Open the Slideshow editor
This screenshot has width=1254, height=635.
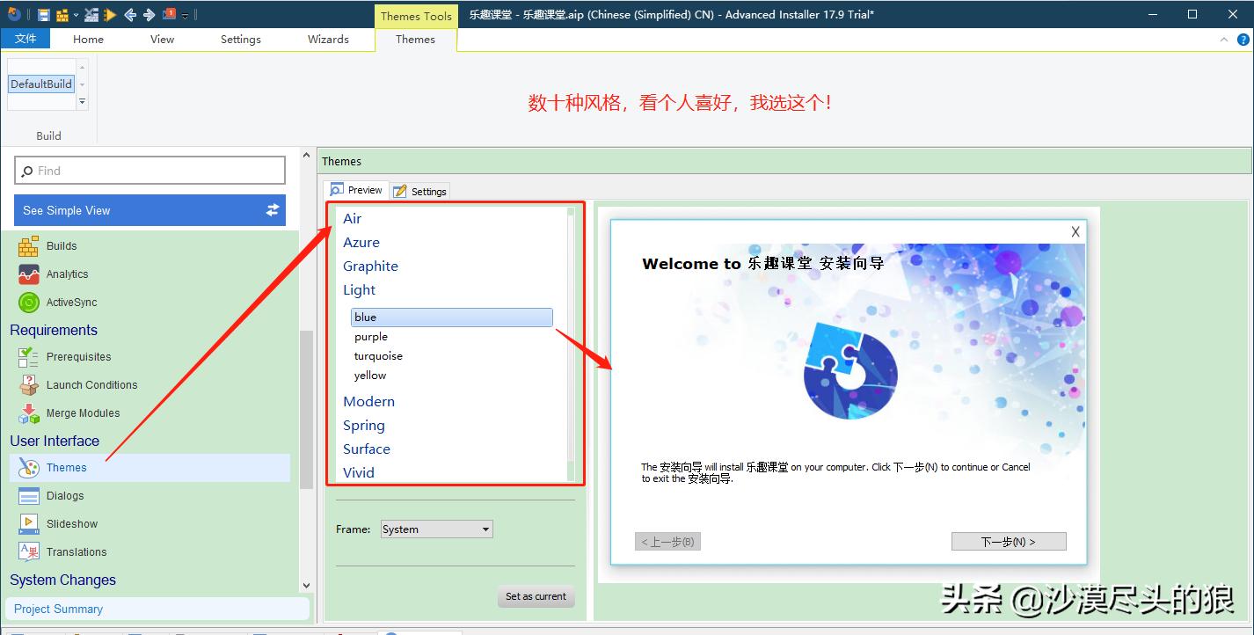click(x=72, y=523)
